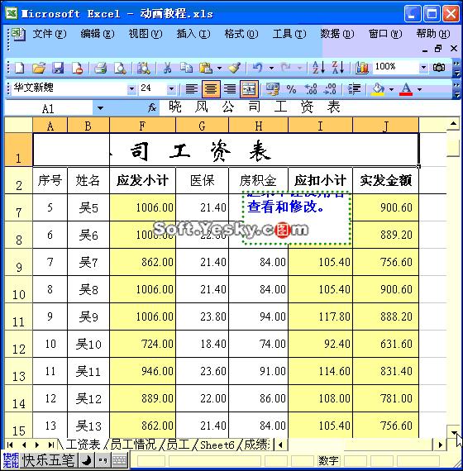This screenshot has width=463, height=471.
Task: Apply currency style format
Action: point(272,89)
